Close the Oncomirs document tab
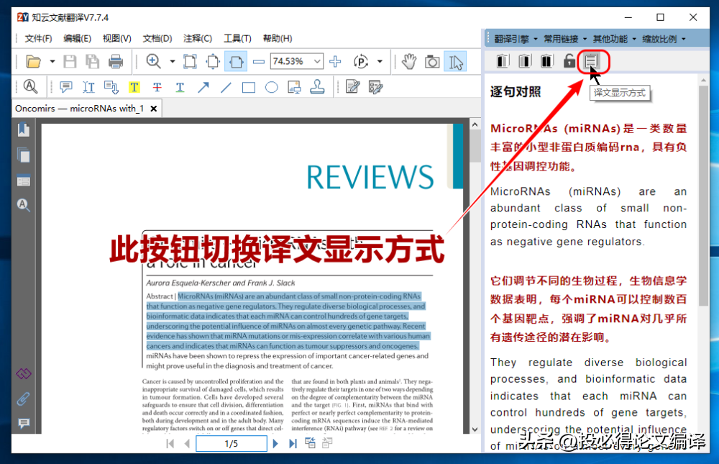The width and height of the screenshot is (719, 464). tap(154, 109)
